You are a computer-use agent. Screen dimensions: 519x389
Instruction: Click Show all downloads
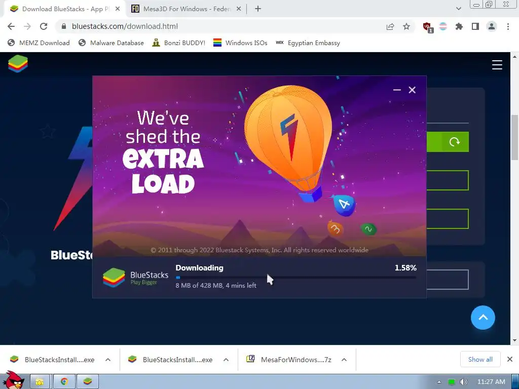pyautogui.click(x=480, y=359)
